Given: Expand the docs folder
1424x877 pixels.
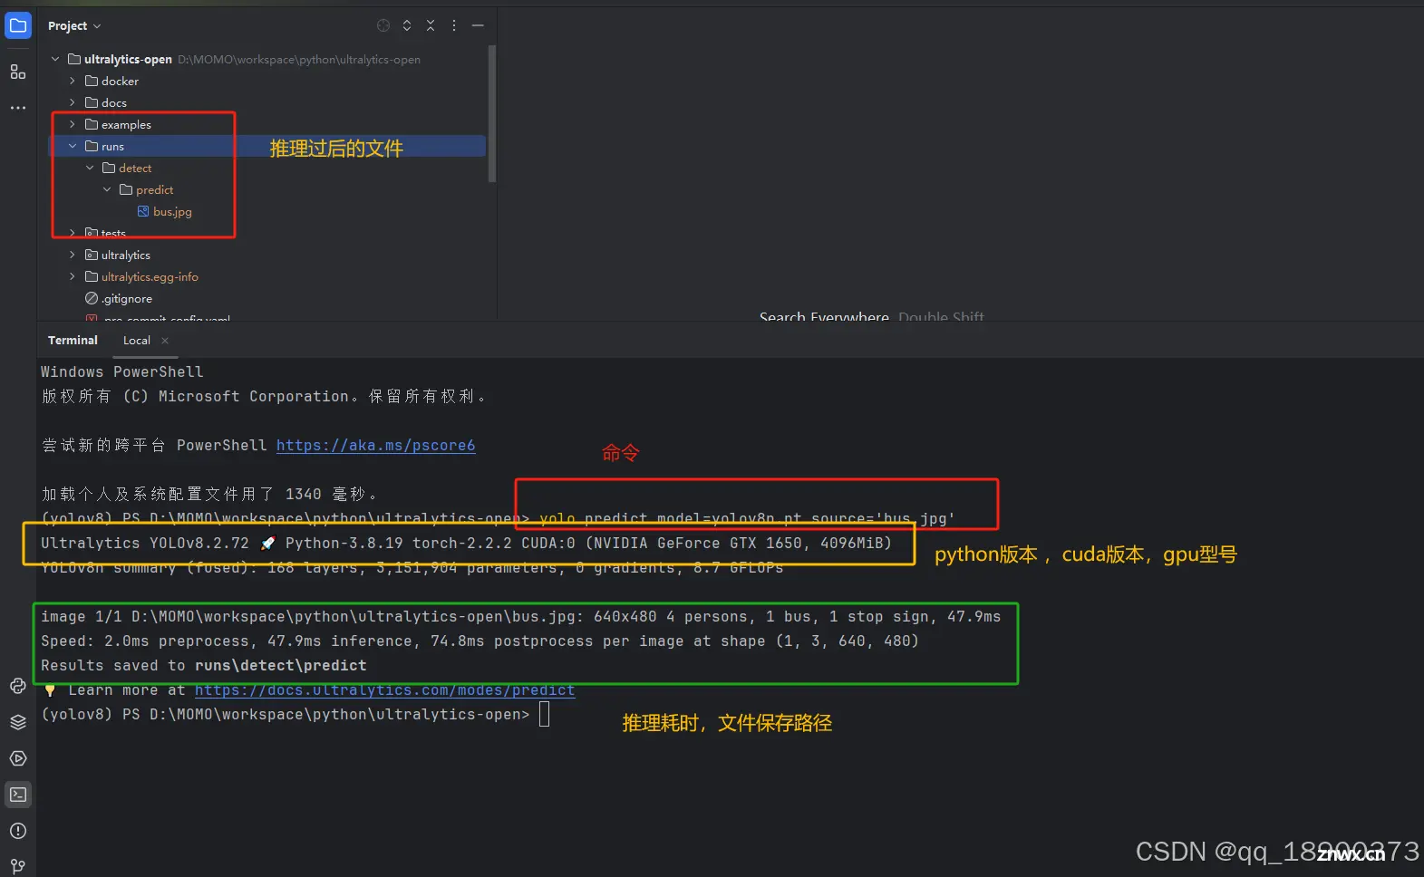Looking at the screenshot, I should (73, 102).
